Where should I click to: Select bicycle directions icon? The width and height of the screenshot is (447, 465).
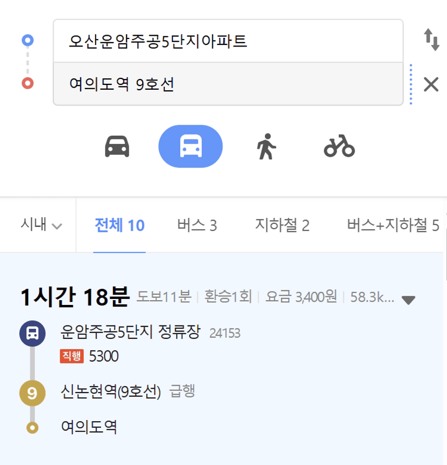click(339, 146)
